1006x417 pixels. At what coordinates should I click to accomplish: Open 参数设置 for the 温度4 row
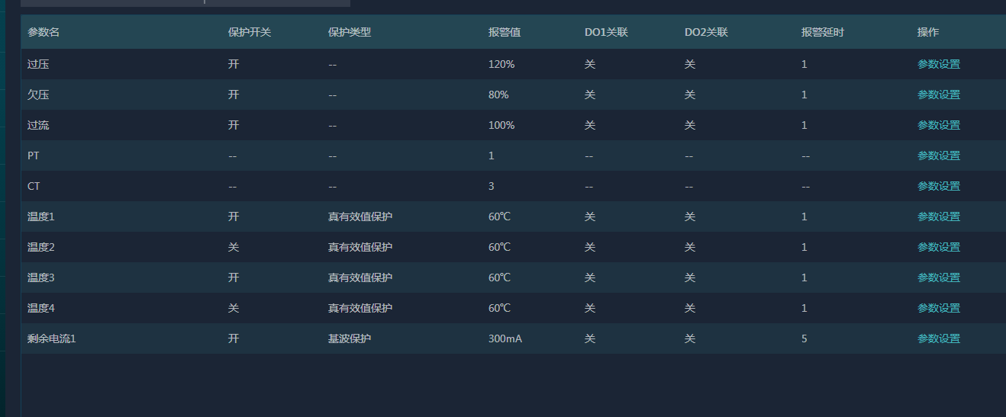pyautogui.click(x=938, y=308)
